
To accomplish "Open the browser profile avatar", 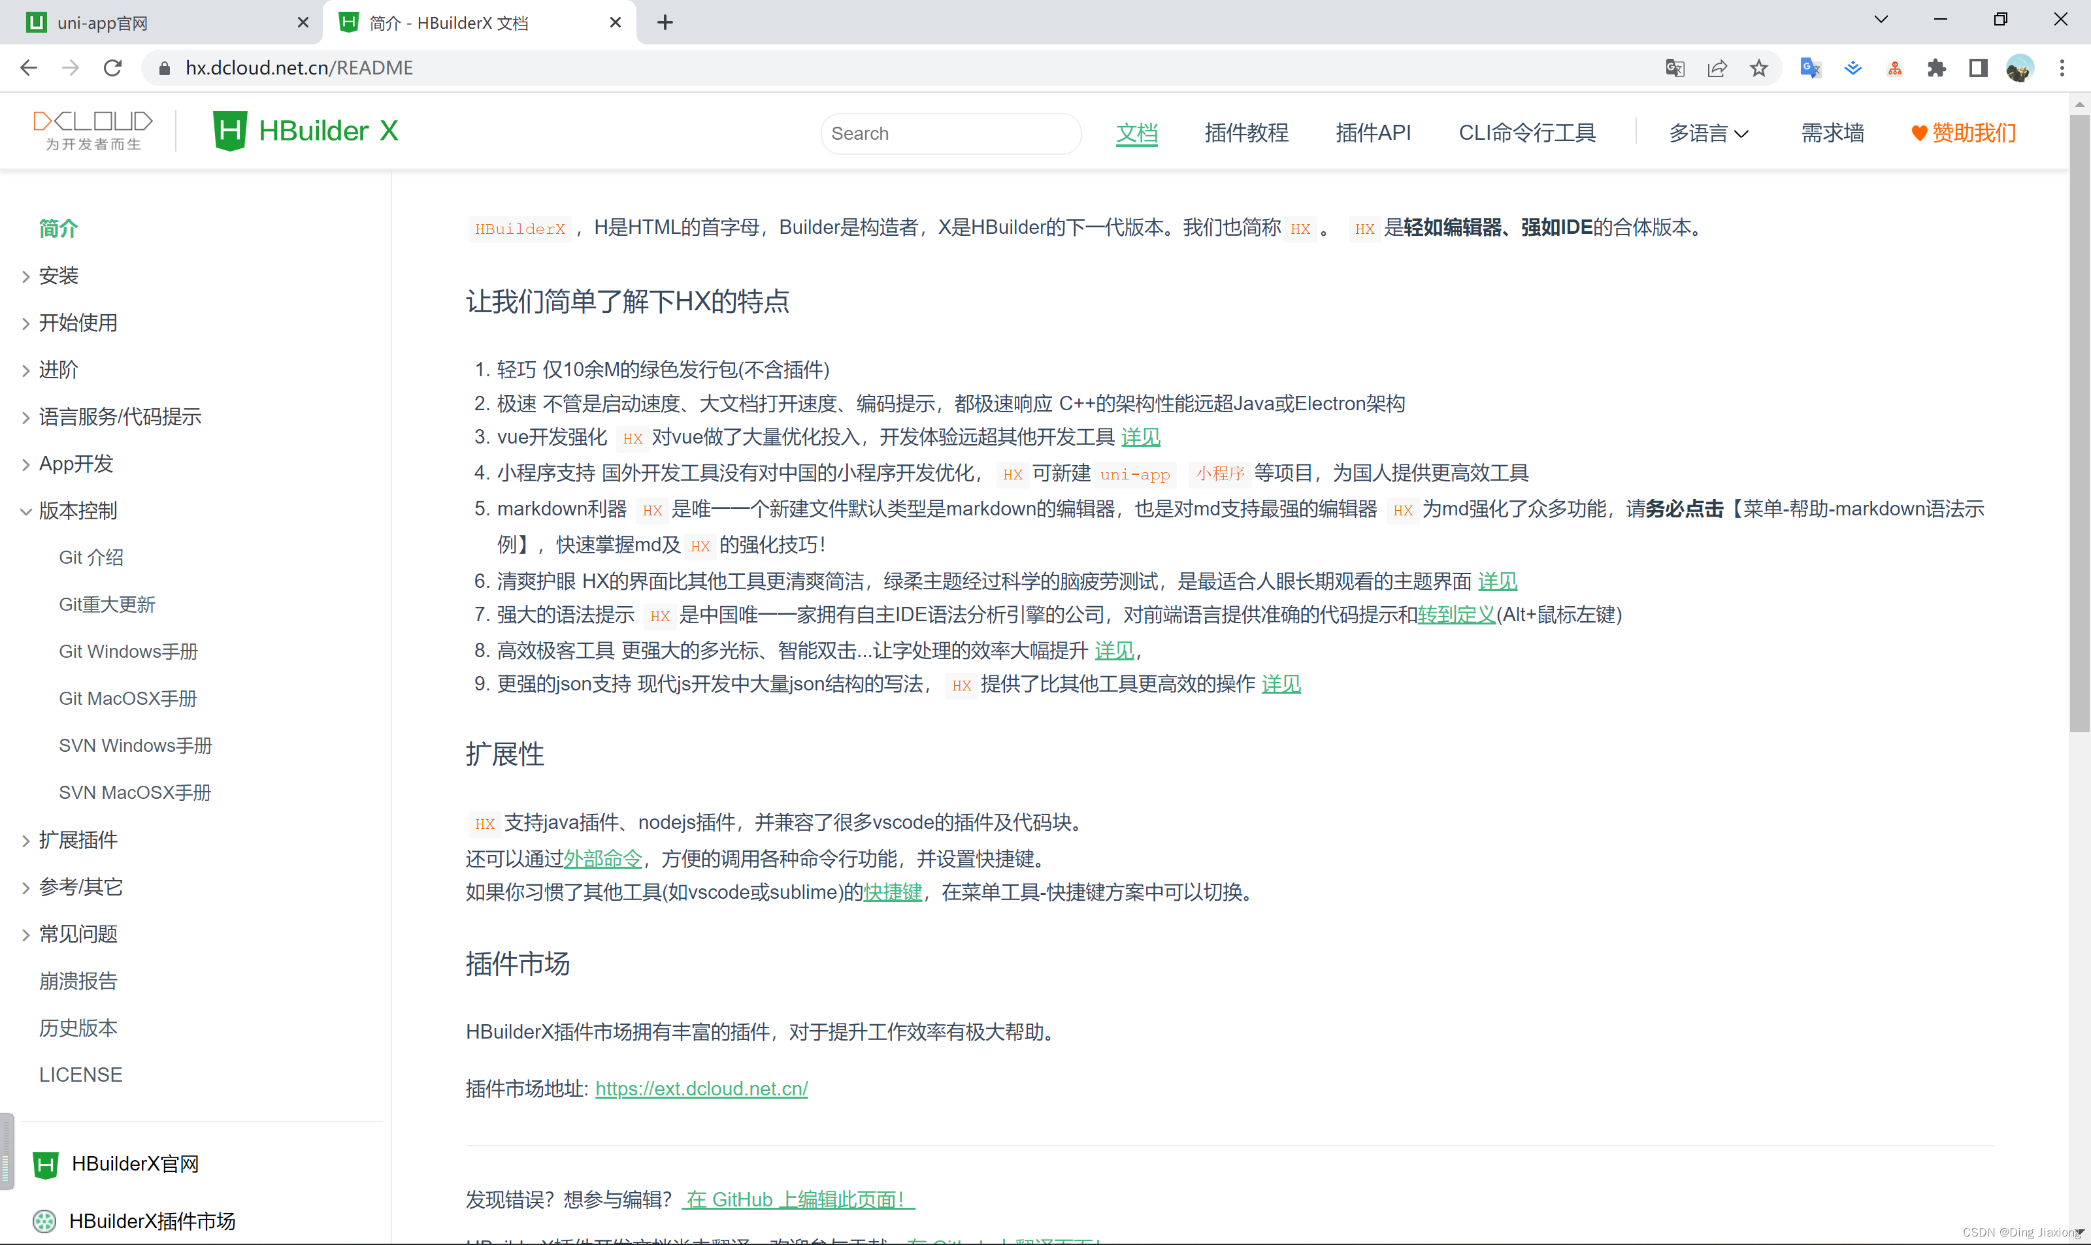I will pos(2020,68).
